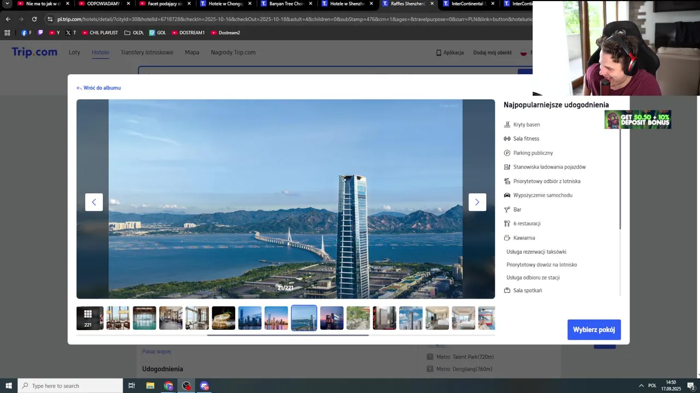Open the X 'T' bookmark
The height and width of the screenshot is (393, 700).
coord(71,33)
